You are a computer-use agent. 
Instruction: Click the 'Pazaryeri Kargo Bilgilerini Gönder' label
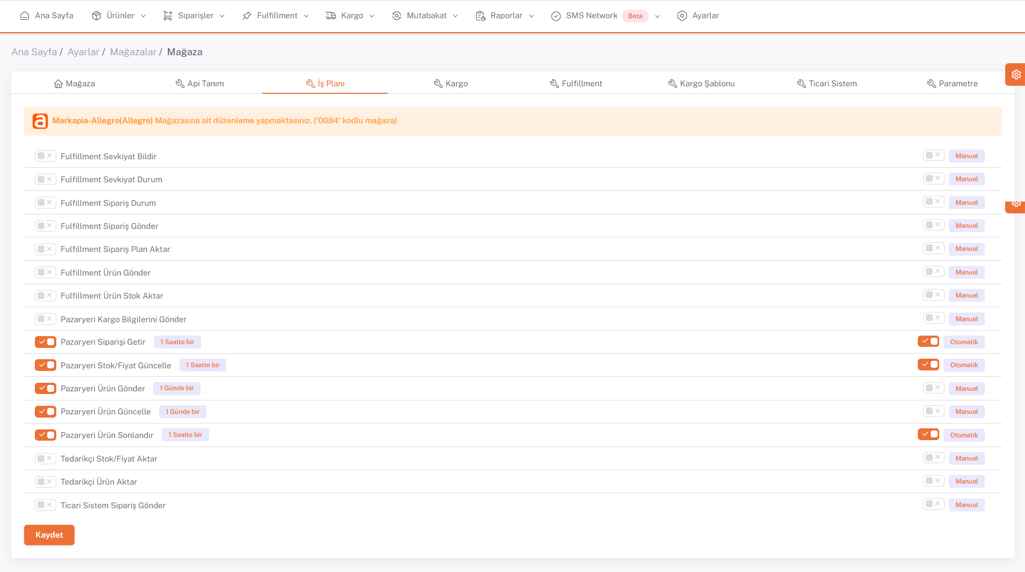coord(123,320)
